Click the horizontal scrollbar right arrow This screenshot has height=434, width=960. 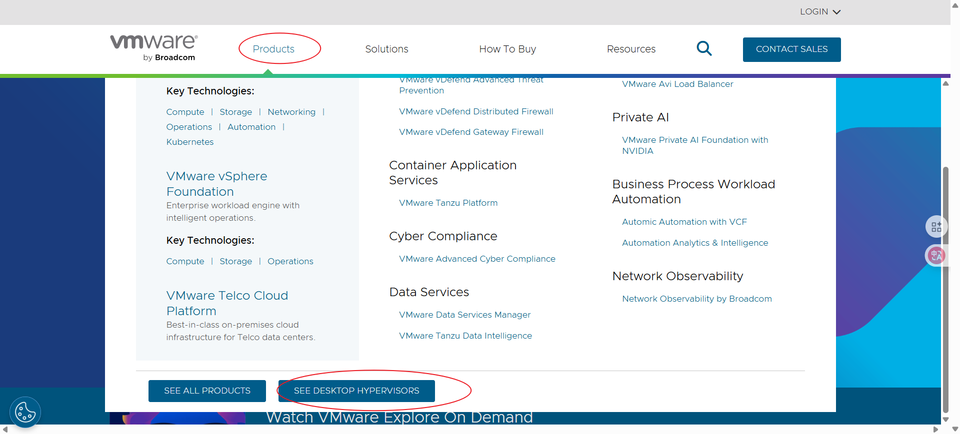(936, 430)
